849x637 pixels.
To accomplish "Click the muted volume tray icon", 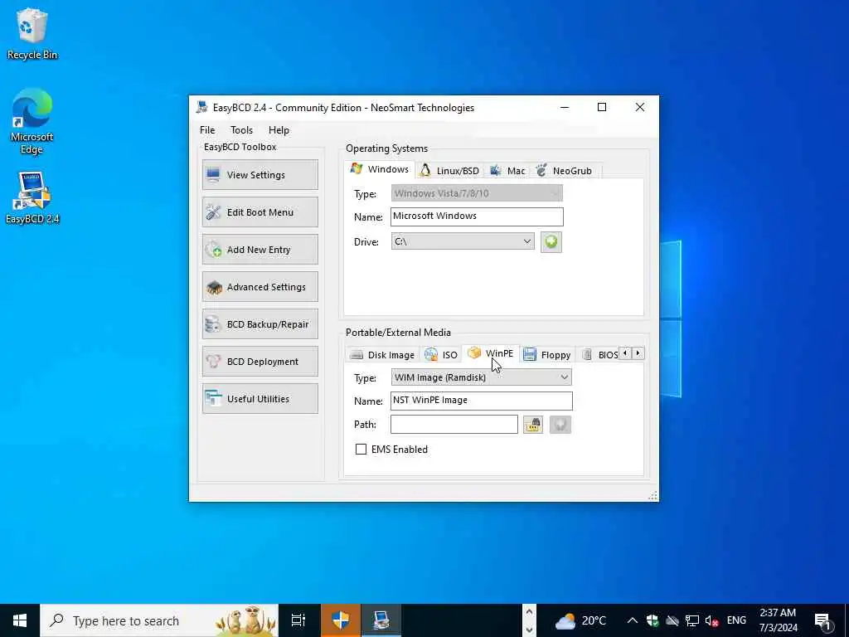I will click(711, 620).
